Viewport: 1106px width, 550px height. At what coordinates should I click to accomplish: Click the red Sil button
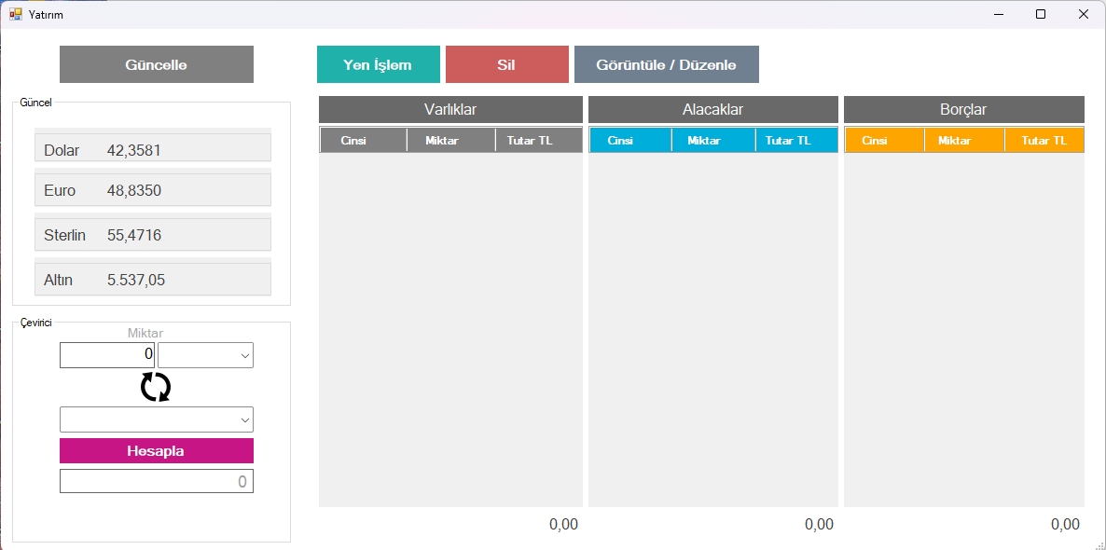coord(506,65)
